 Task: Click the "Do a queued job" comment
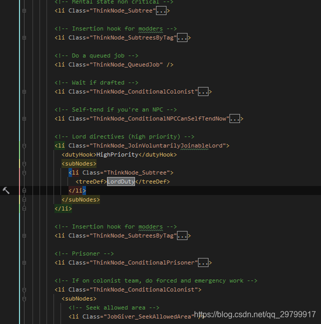click(96, 56)
